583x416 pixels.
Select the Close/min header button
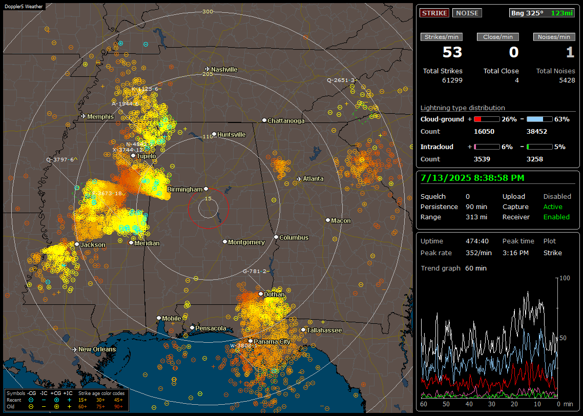(498, 37)
